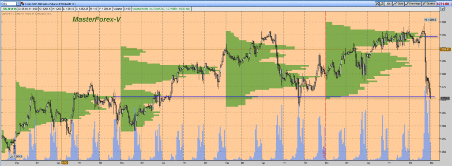This screenshot has height=166, width=452.
Task: Open the Drawings menu
Action: (413, 4)
